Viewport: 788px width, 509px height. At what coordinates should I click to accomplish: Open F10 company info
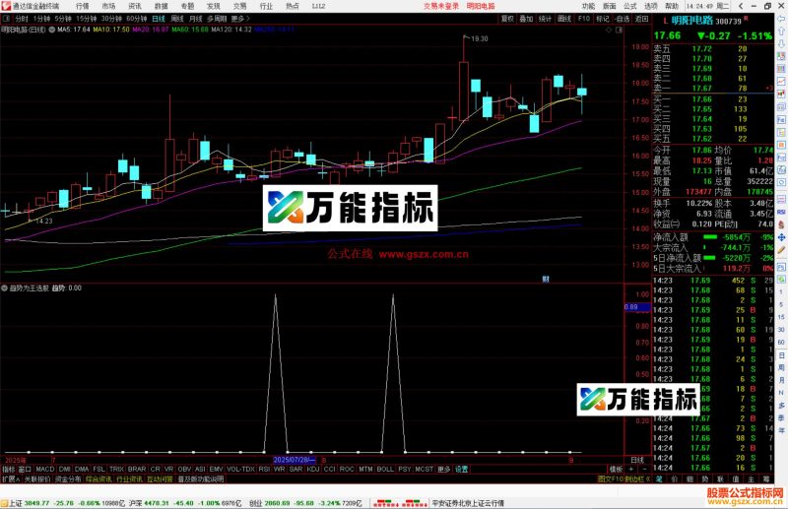pyautogui.click(x=583, y=19)
